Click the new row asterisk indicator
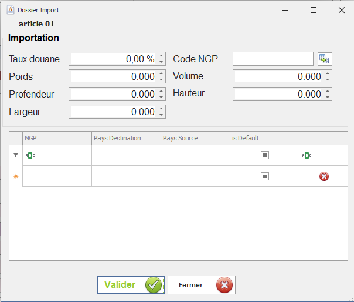Screen dimensions: 354x302 pyautogui.click(x=16, y=176)
